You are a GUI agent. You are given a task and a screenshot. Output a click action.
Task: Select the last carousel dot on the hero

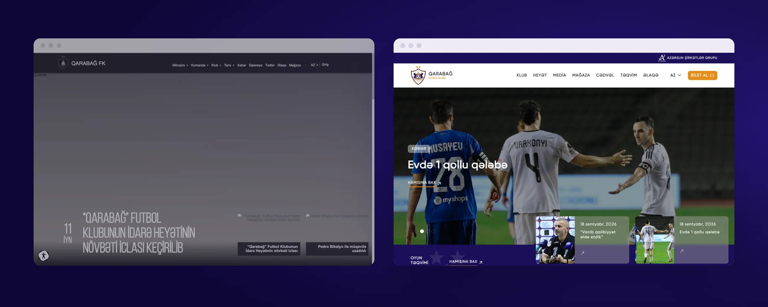433,231
